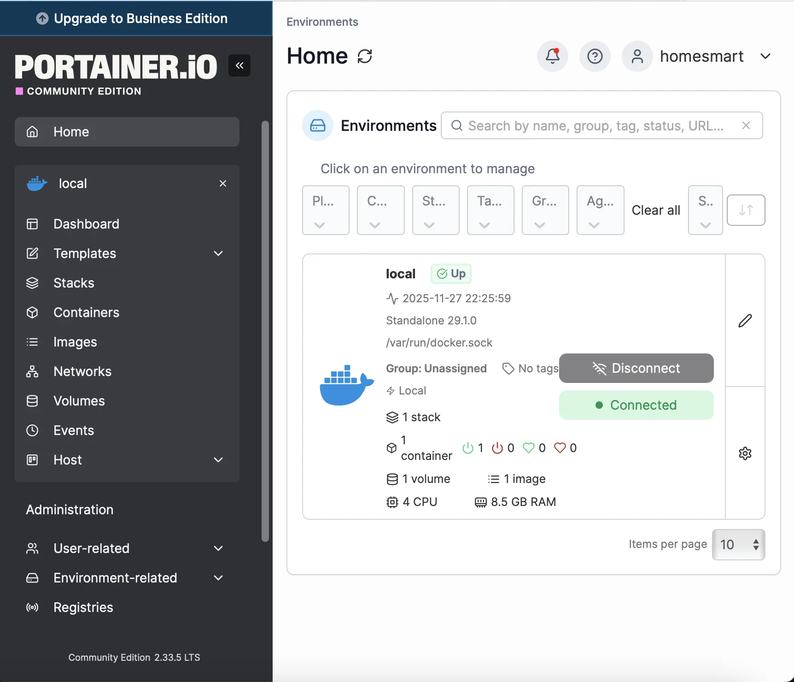The image size is (794, 682).
Task: Collapse the sidebar with double-chevron icon
Action: click(x=239, y=65)
